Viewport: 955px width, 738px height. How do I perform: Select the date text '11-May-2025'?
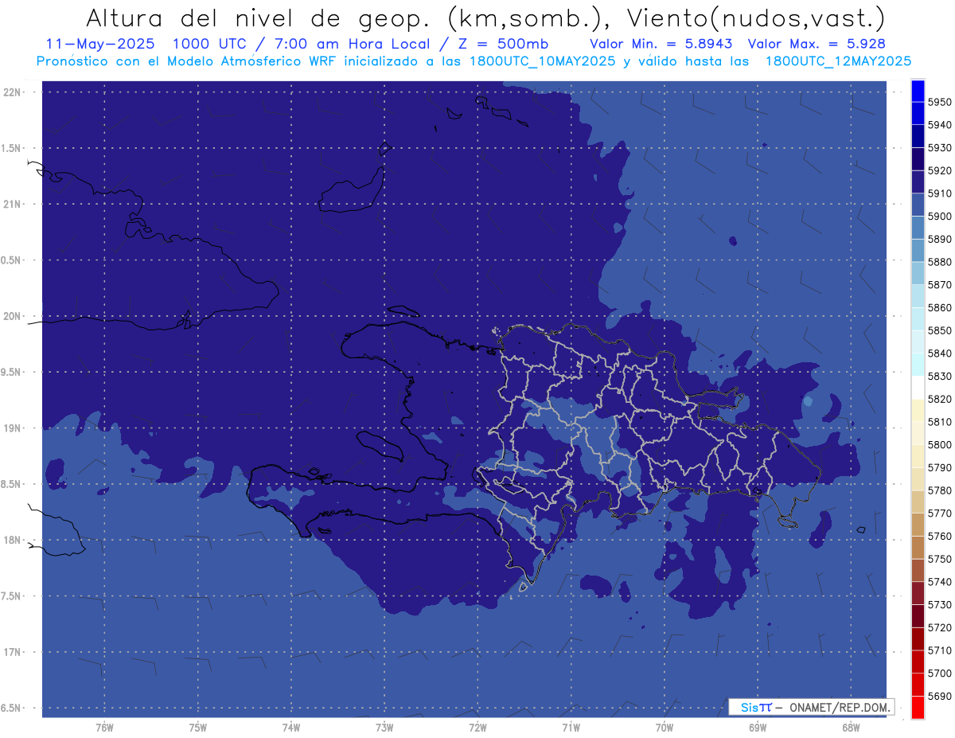pos(99,44)
